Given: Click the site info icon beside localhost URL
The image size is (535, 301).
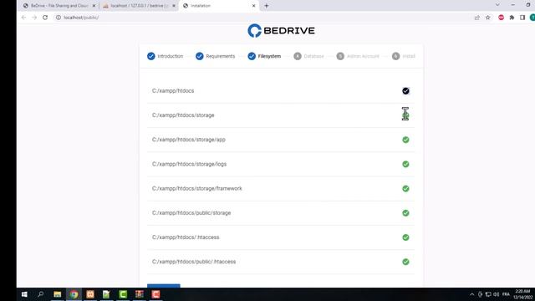Looking at the screenshot, I should (59, 18).
